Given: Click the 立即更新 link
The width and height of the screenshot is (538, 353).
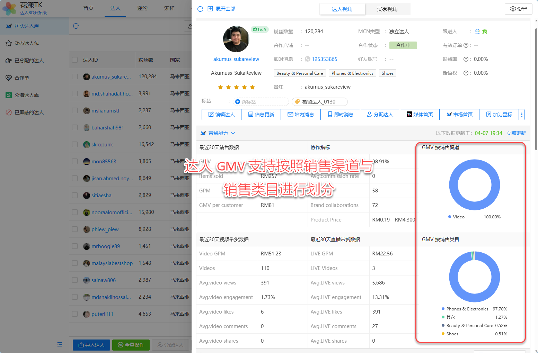Looking at the screenshot, I should (x=516, y=133).
